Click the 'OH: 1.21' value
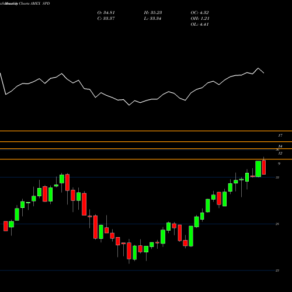Screen dimensions: 292x292 pyautogui.click(x=200, y=19)
